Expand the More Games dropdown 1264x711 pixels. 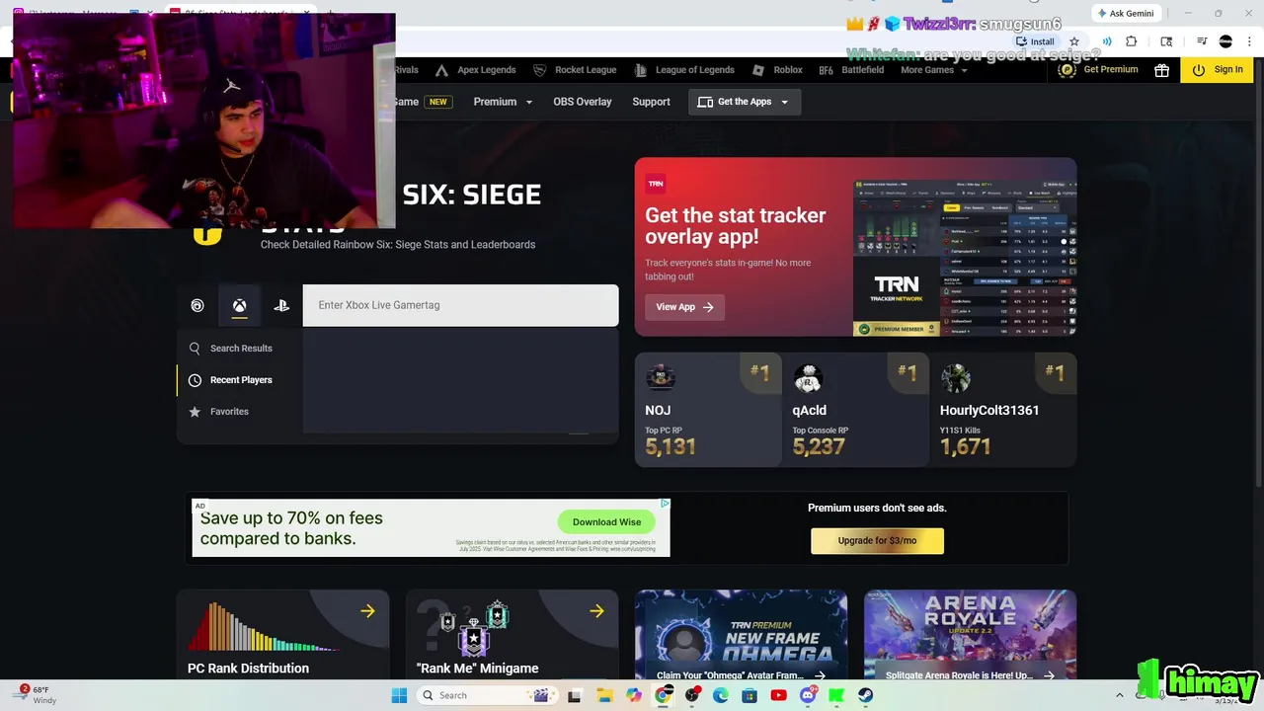click(x=934, y=70)
